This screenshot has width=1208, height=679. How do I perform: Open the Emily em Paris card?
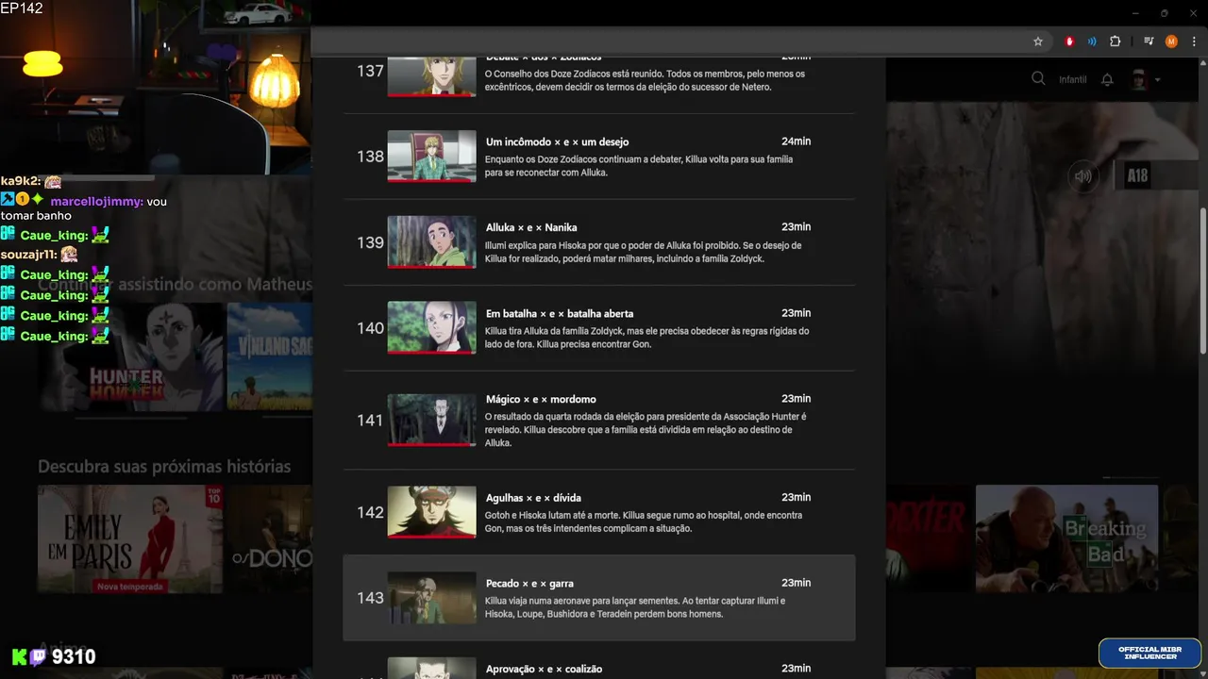tap(130, 539)
